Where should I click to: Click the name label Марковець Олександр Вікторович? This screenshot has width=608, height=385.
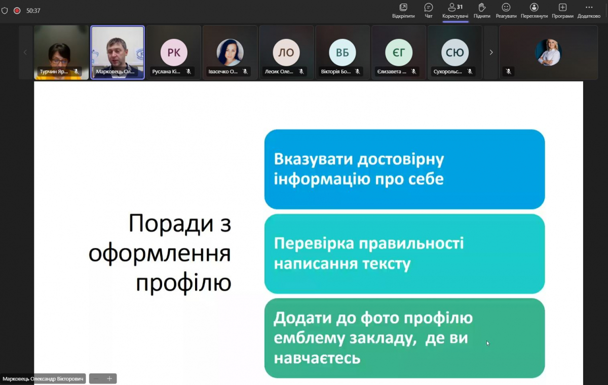tap(43, 378)
